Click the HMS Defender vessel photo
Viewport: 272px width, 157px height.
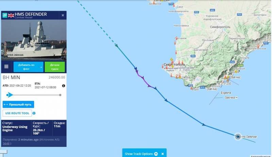point(34,40)
